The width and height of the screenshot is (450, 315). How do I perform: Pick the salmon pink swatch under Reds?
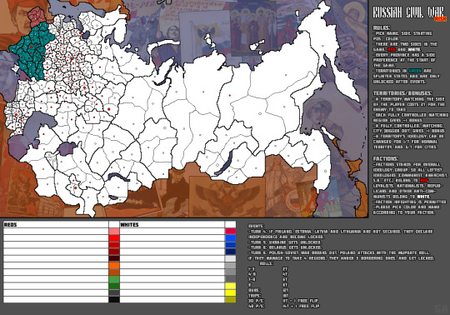point(114,231)
